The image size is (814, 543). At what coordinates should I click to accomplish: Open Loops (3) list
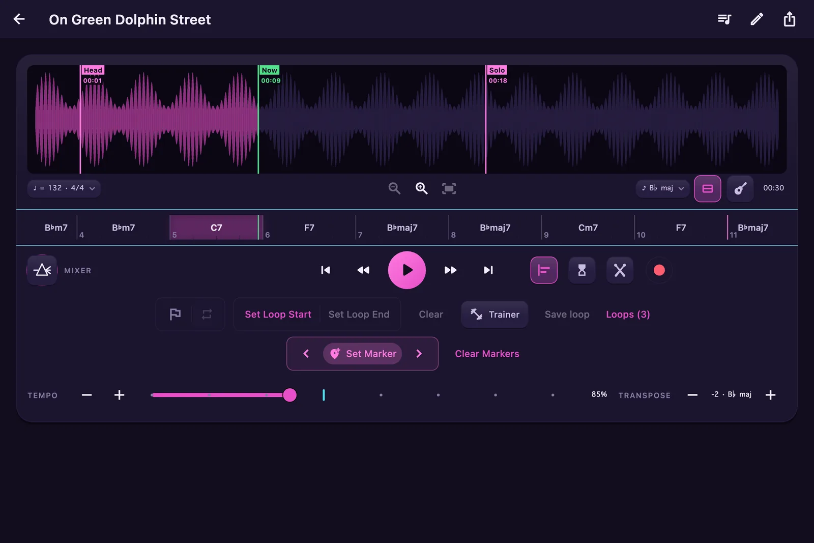coord(628,315)
